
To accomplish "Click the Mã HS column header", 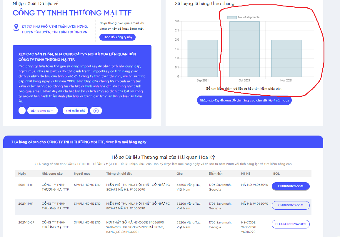I will click(x=246, y=173).
